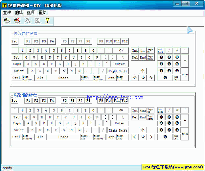Click numpad 3 key in upper keyboard
Viewport: 205px width, 171px height.
[177, 71]
